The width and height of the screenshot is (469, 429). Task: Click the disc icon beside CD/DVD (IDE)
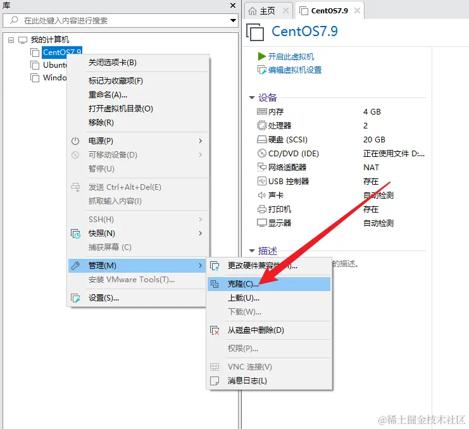click(x=262, y=153)
